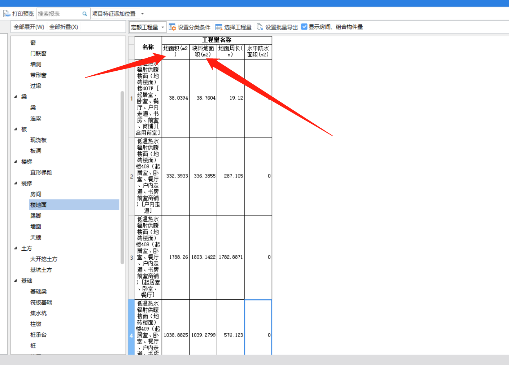The image size is (509, 365).
Task: Select 现浇板 in the tree
Action: [38, 140]
